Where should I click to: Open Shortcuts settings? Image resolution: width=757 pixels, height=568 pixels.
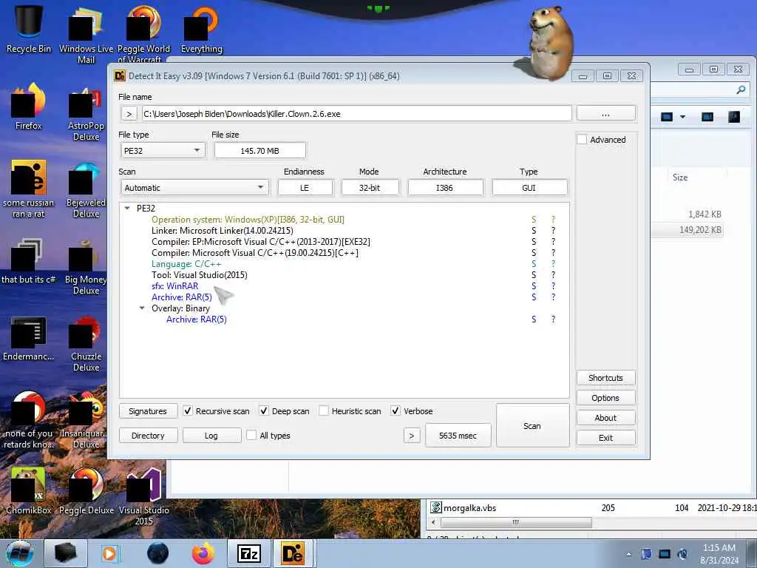coord(606,378)
